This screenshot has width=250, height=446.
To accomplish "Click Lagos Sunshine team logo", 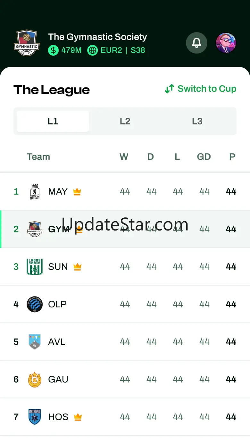I will pyautogui.click(x=35, y=267).
